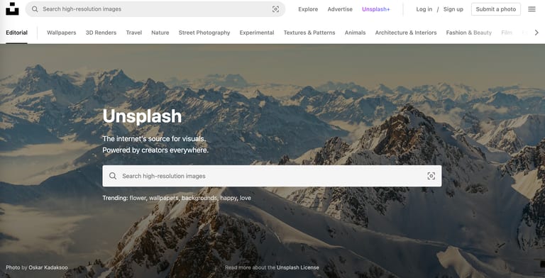Viewport: 545px width, 278px height.
Task: Click Log in link
Action: click(x=424, y=9)
